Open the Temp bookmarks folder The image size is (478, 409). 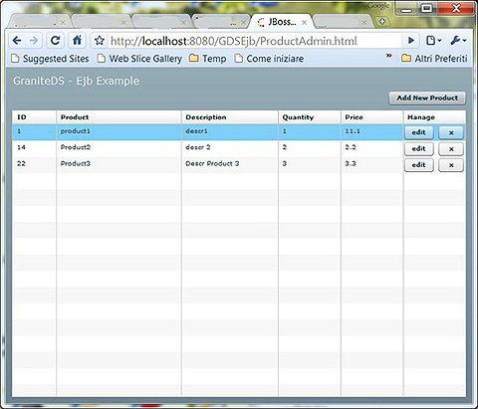tap(208, 59)
